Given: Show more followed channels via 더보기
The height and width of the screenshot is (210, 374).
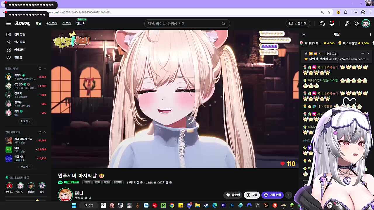Looking at the screenshot, I should click(25, 121).
